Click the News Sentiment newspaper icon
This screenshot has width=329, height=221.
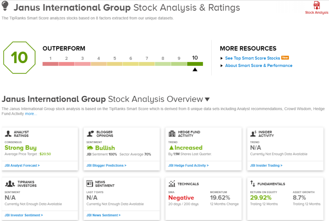[90, 184]
